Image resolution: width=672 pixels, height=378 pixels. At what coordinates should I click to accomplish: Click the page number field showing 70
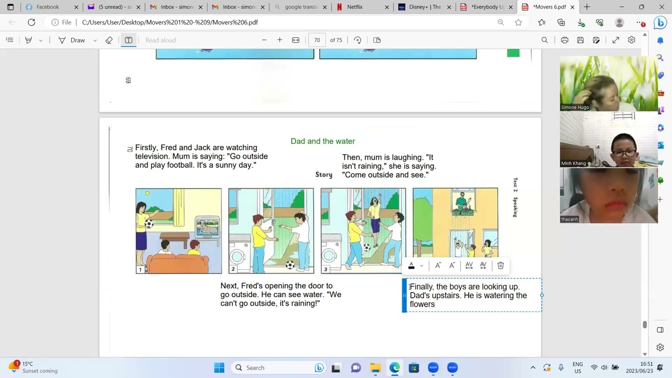tap(317, 40)
